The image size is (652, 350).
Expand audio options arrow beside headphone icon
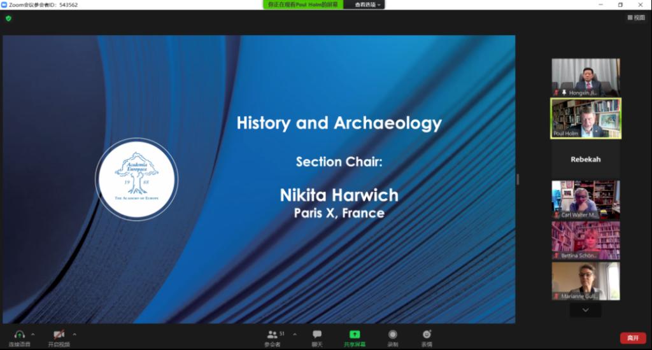33,334
